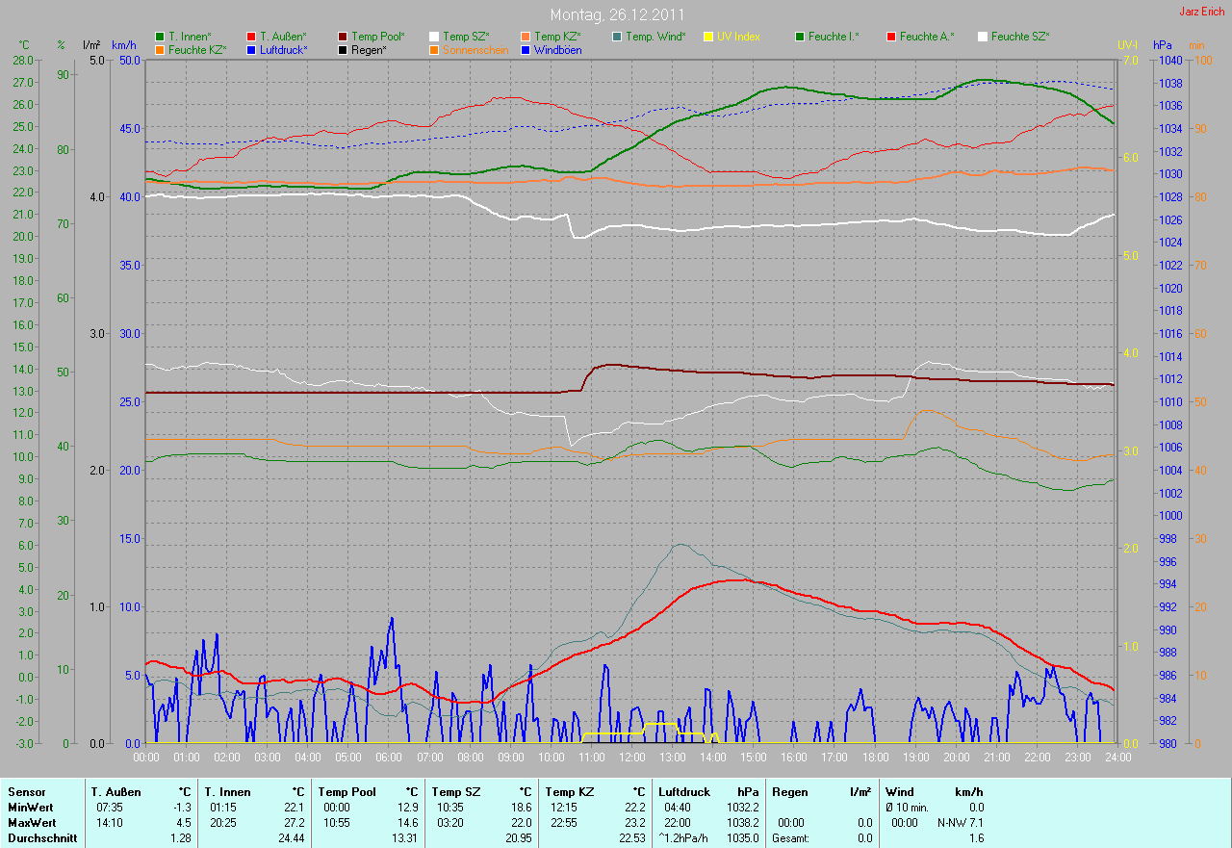
Task: Click the red T. Außen legend square
Action: 251,37
